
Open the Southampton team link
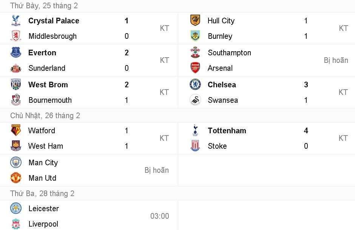[229, 53]
